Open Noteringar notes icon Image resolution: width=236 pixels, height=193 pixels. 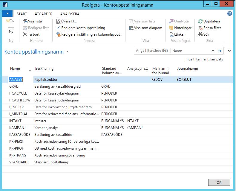(x=171, y=28)
